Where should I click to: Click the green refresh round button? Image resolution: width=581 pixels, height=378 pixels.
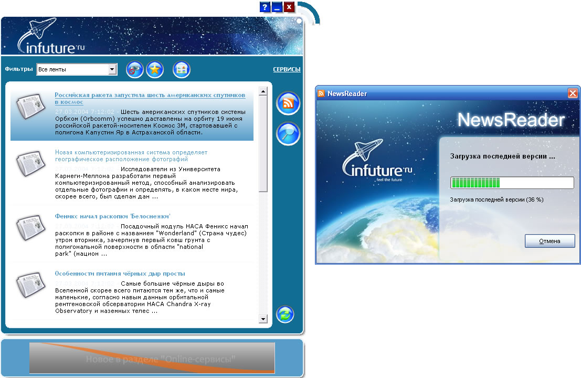coord(285,314)
